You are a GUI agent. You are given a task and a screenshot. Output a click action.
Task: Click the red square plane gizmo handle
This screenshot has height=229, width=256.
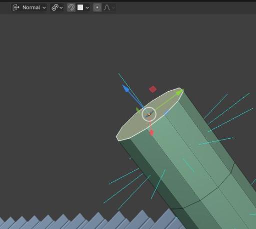pyautogui.click(x=152, y=89)
